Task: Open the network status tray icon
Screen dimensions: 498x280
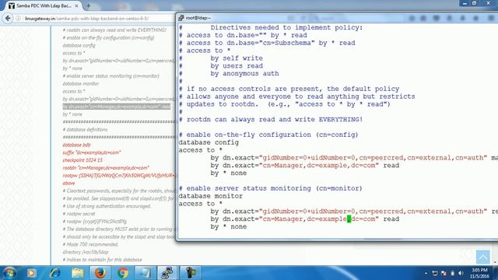Action: coord(435,273)
